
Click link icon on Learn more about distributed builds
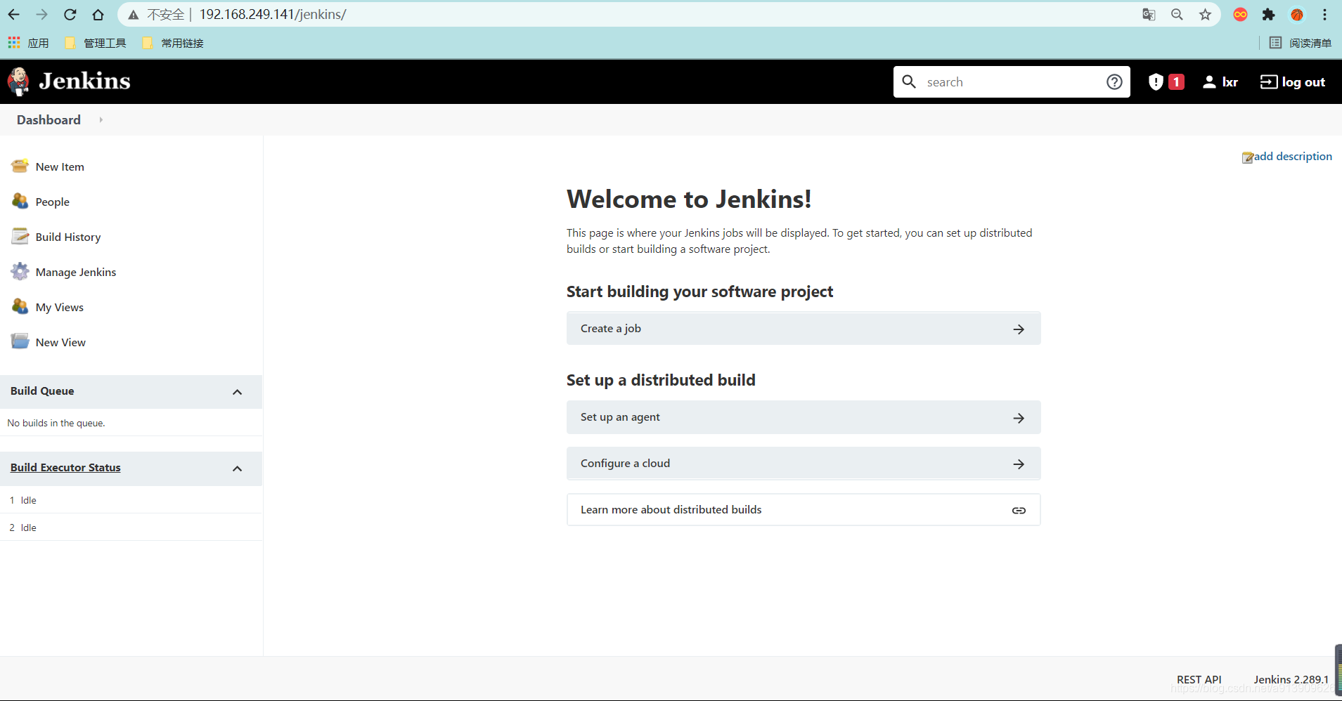click(x=1019, y=511)
